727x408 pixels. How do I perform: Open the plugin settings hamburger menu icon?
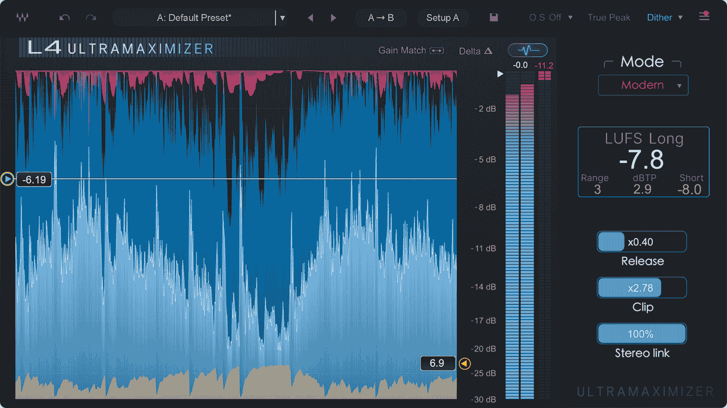[x=704, y=16]
